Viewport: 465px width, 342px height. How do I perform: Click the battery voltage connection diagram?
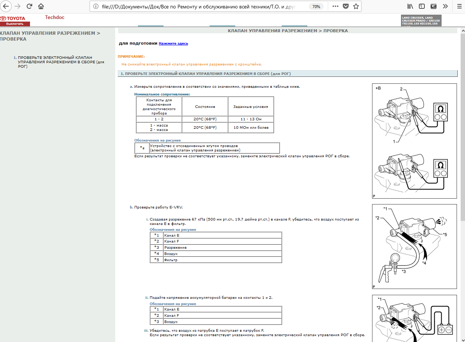(415, 318)
